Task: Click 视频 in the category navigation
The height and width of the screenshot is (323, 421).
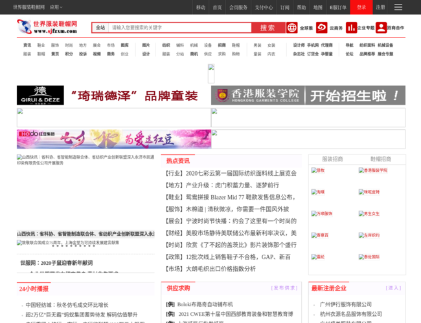Action: pyautogui.click(x=97, y=54)
